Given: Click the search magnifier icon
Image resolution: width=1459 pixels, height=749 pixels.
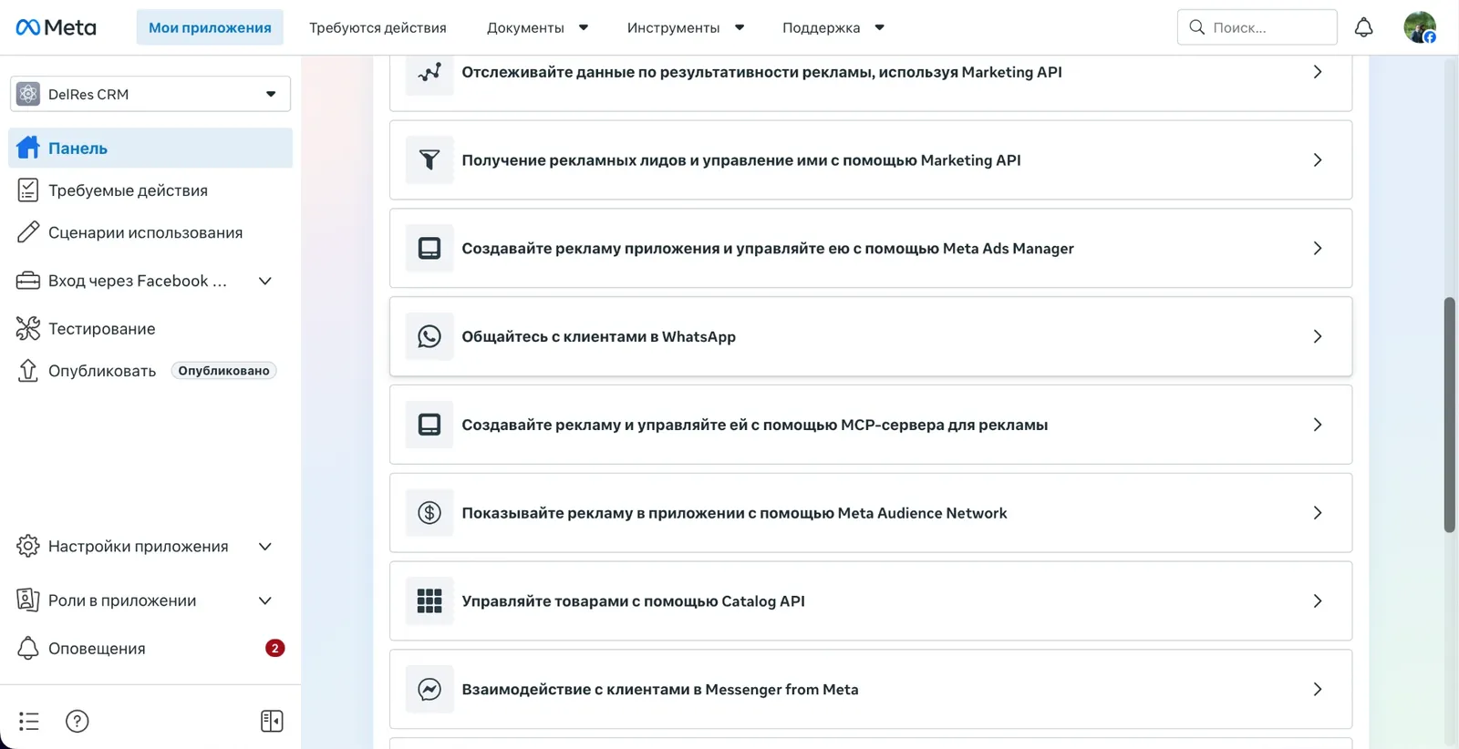Looking at the screenshot, I should pos(1197,27).
